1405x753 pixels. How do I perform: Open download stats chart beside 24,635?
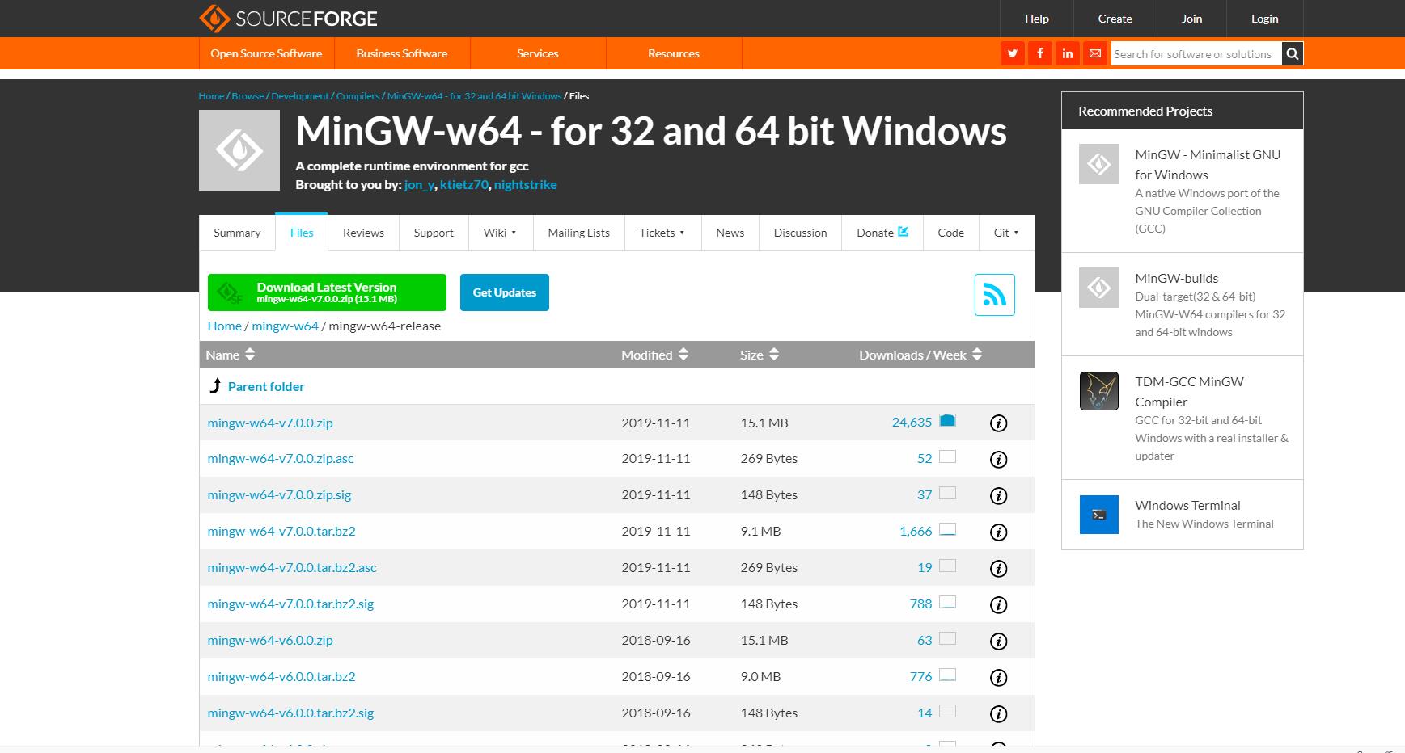[947, 420]
